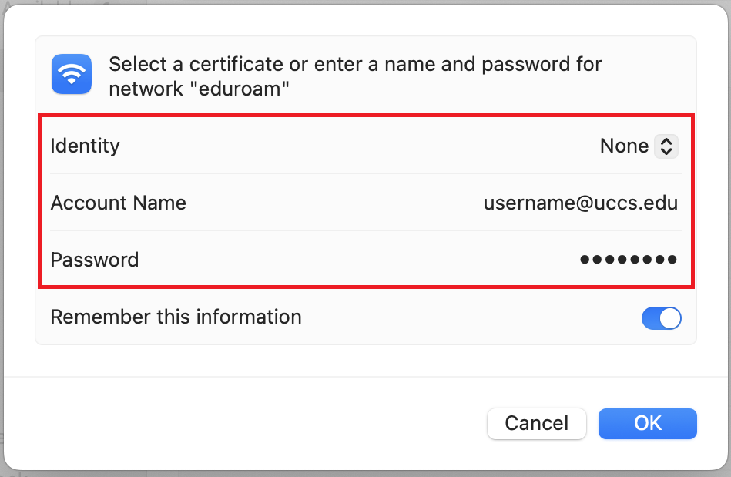This screenshot has width=731, height=477.
Task: Click the Remember this information label
Action: point(176,317)
